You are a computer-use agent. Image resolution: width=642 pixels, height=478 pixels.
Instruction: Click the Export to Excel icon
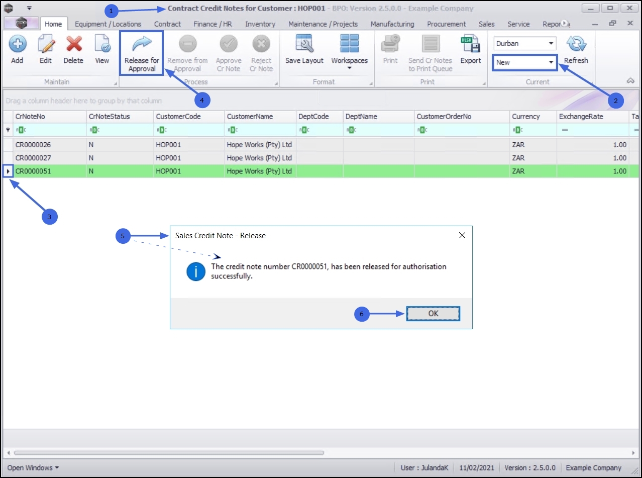click(x=471, y=44)
